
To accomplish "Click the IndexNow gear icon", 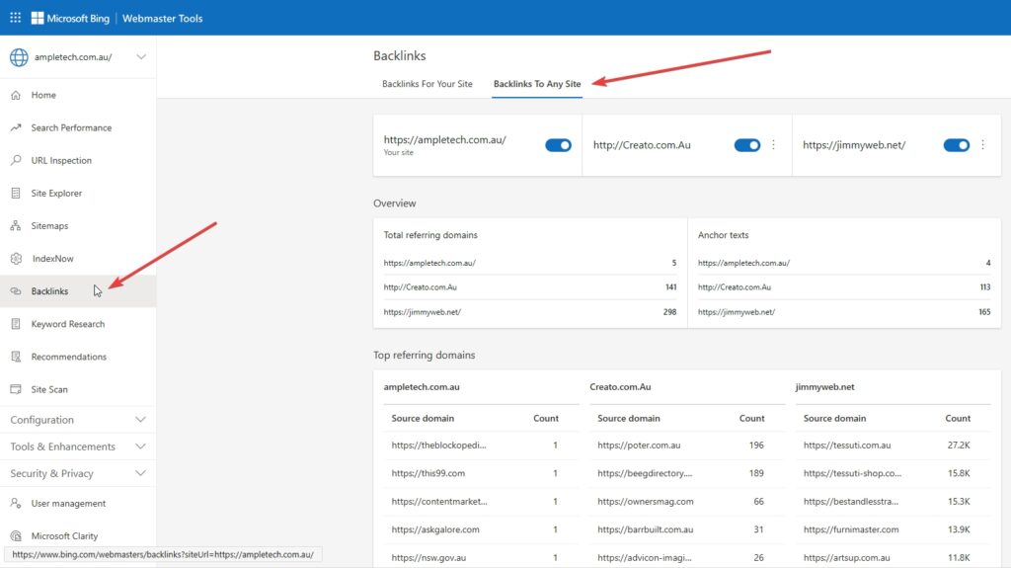I will (x=16, y=259).
